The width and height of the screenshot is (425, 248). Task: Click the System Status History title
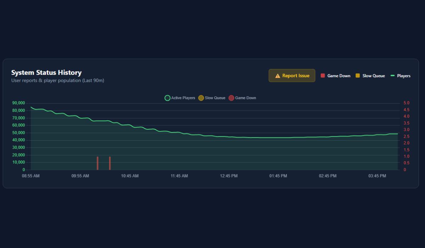coord(46,72)
